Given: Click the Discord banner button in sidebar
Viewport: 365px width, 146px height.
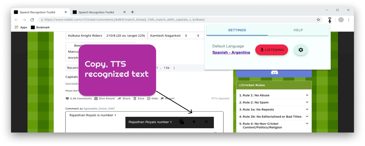Looking at the screenshot, I should [274, 73].
